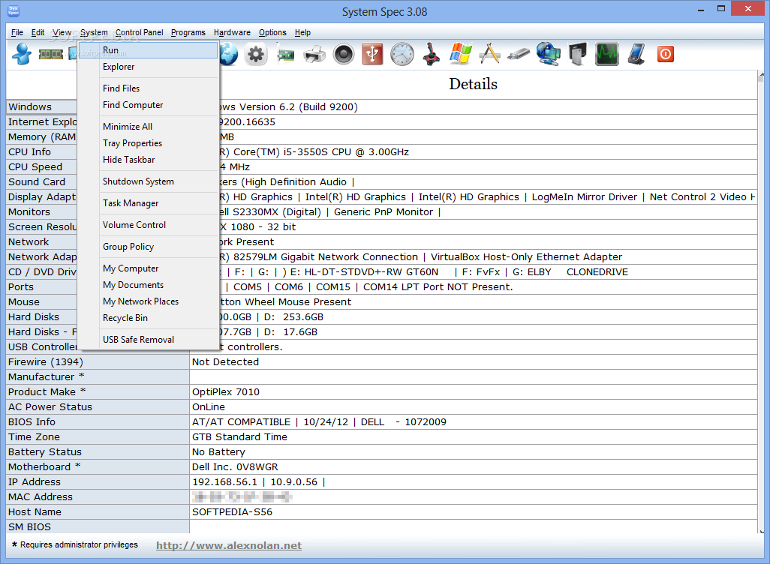The height and width of the screenshot is (564, 770).
Task: Select the 'SM BIOS' row label
Action: [98, 526]
